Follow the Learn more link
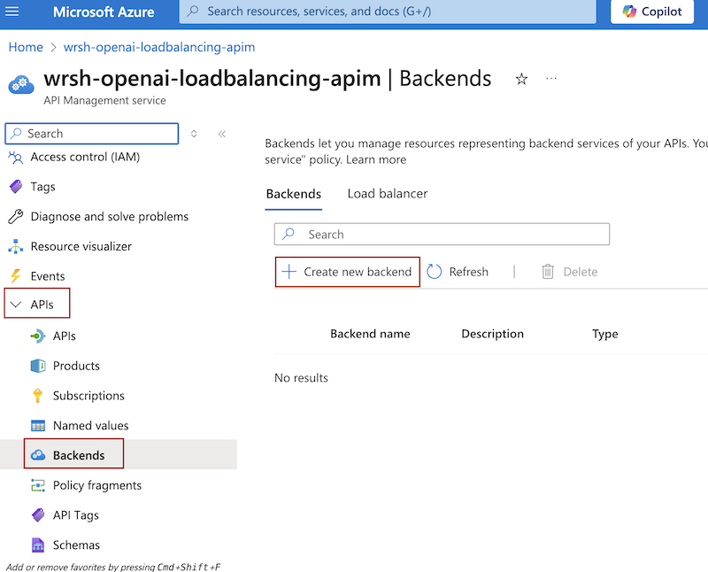The image size is (708, 572). pos(376,159)
